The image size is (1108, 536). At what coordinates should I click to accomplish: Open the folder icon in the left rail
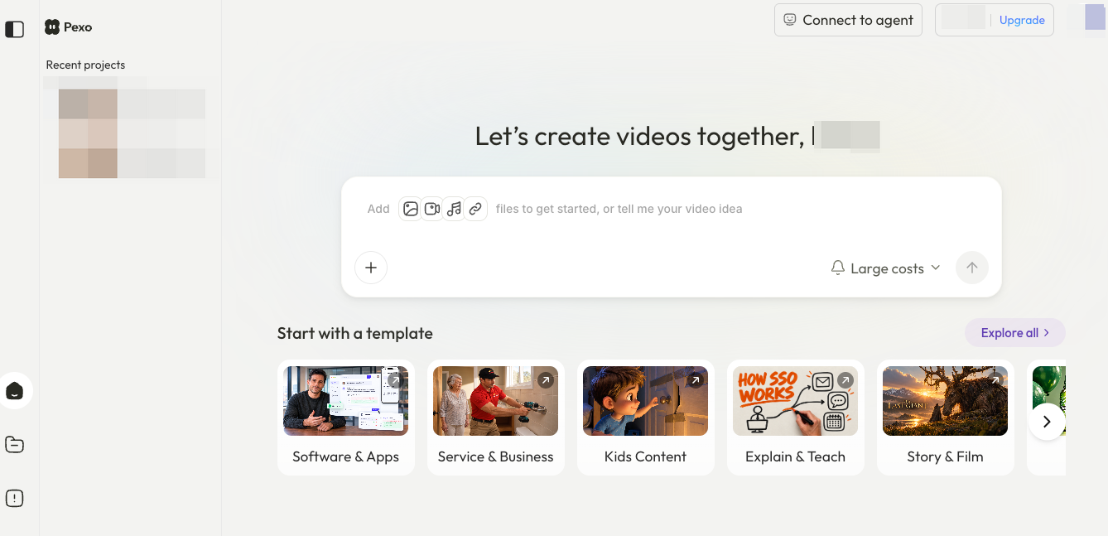coord(15,445)
